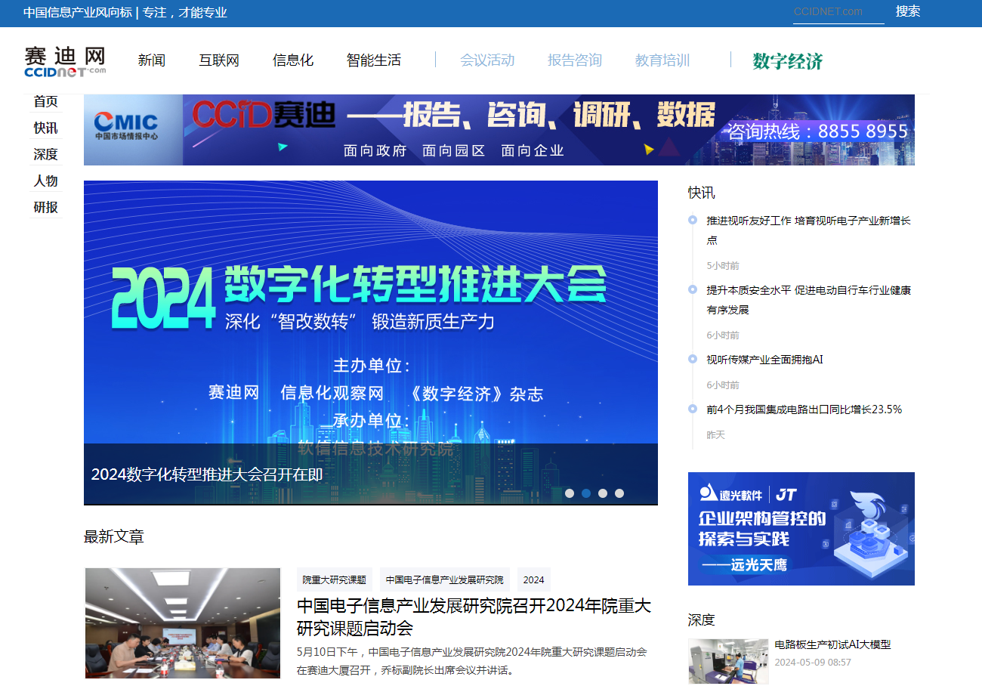Select the fourth carousel dot

click(619, 493)
